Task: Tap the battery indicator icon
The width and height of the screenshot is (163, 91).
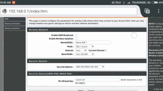Action: (155, 3)
